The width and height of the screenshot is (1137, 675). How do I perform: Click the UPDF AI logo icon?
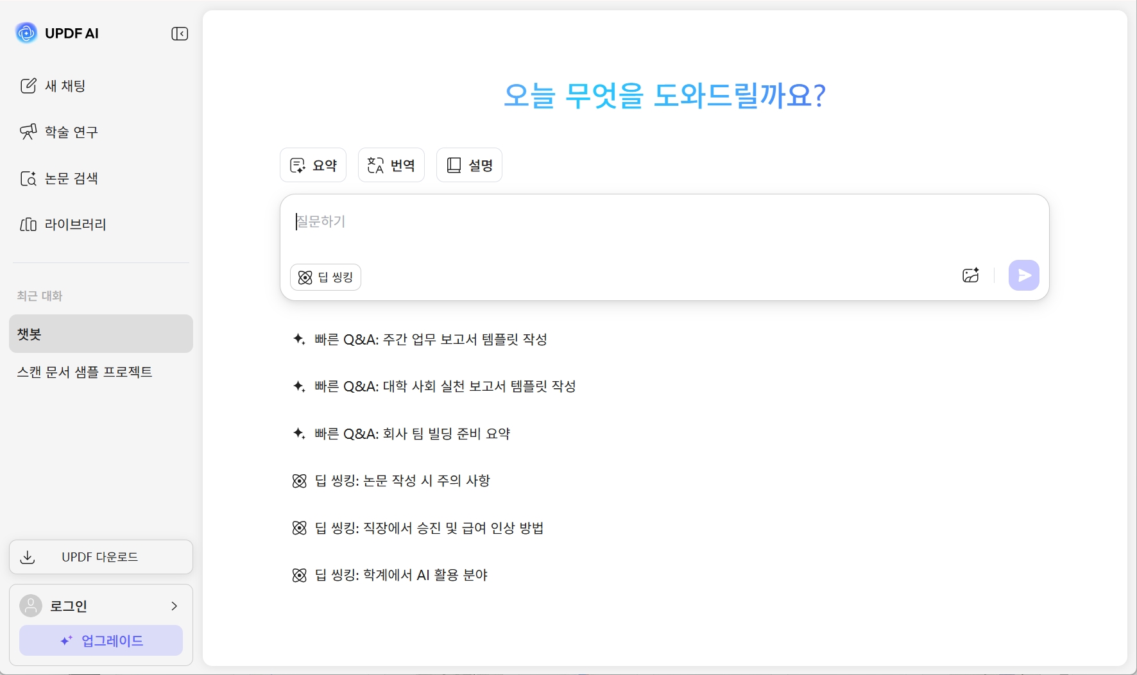(26, 33)
